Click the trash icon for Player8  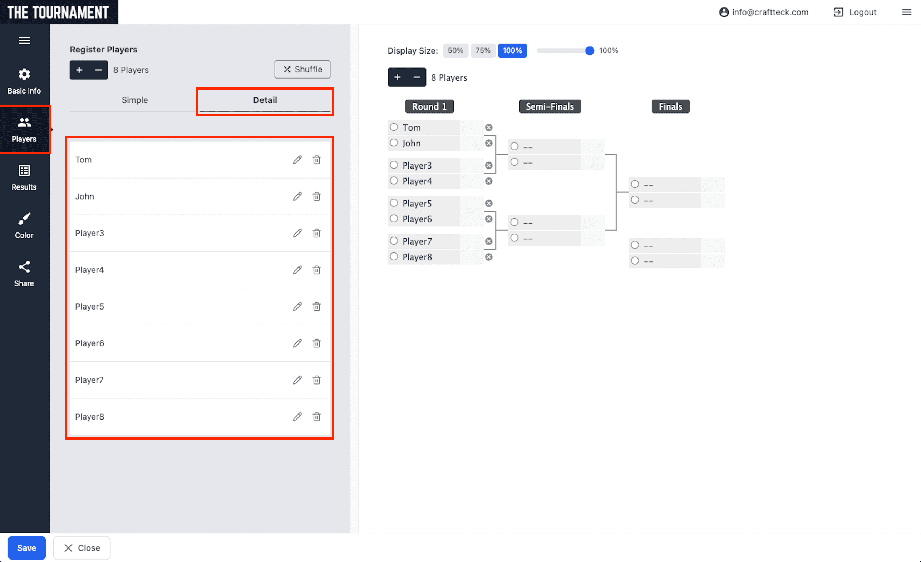pos(317,416)
